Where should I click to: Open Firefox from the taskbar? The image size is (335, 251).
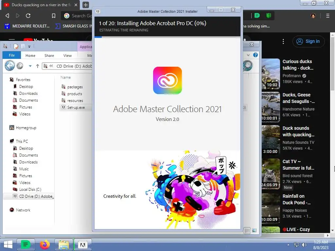click(44, 244)
